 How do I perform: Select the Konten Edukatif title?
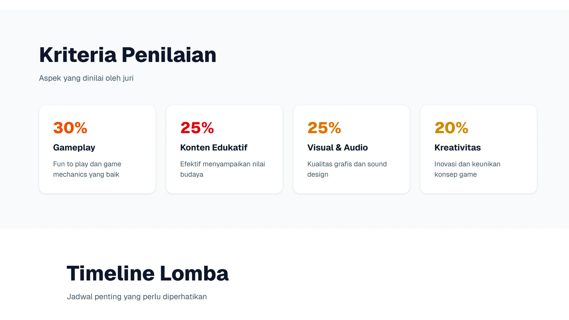click(x=214, y=148)
